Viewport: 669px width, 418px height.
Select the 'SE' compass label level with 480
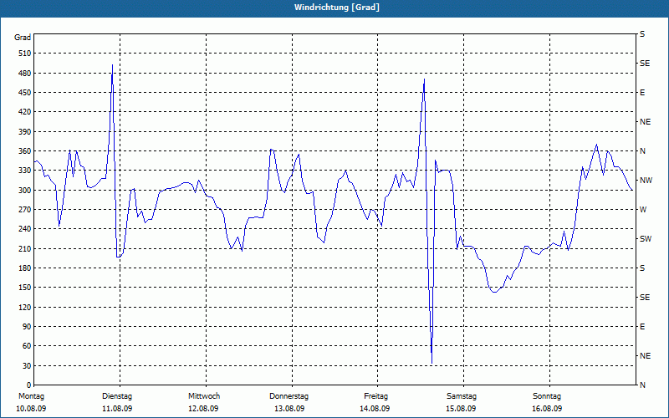point(645,64)
